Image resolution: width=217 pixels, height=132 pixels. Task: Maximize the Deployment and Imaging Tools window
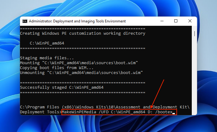176,21
